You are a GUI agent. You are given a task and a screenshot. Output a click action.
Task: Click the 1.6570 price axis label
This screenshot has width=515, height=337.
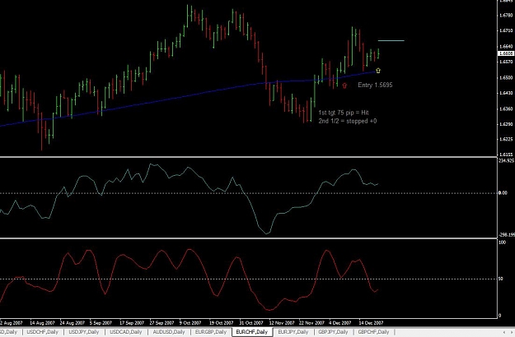pos(506,62)
